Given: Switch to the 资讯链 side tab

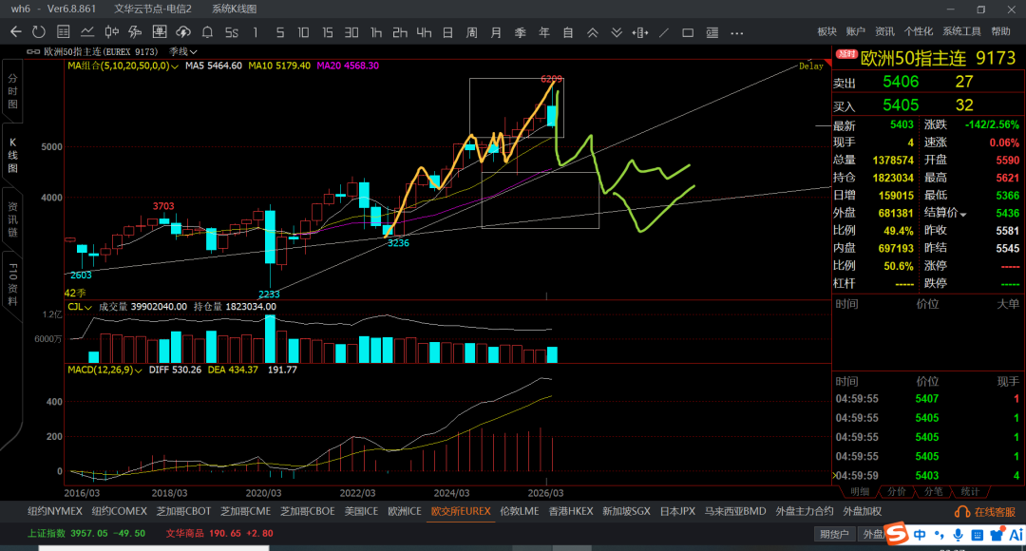Looking at the screenshot, I should pyautogui.click(x=12, y=219).
